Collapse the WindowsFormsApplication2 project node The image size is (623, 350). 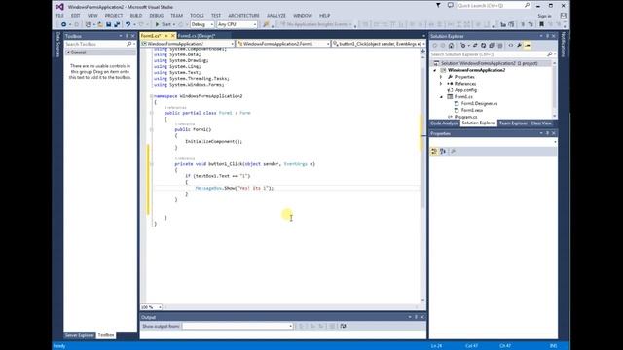click(435, 70)
